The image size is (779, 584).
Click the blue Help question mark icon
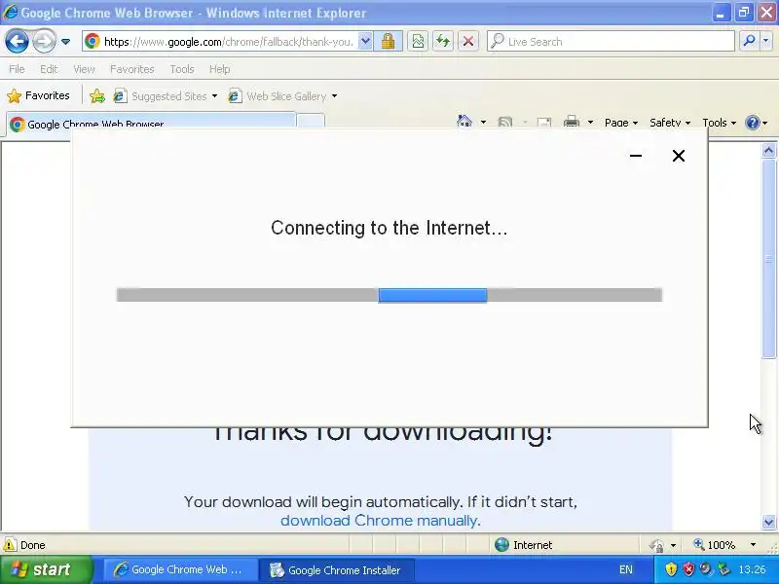pyautogui.click(x=753, y=123)
